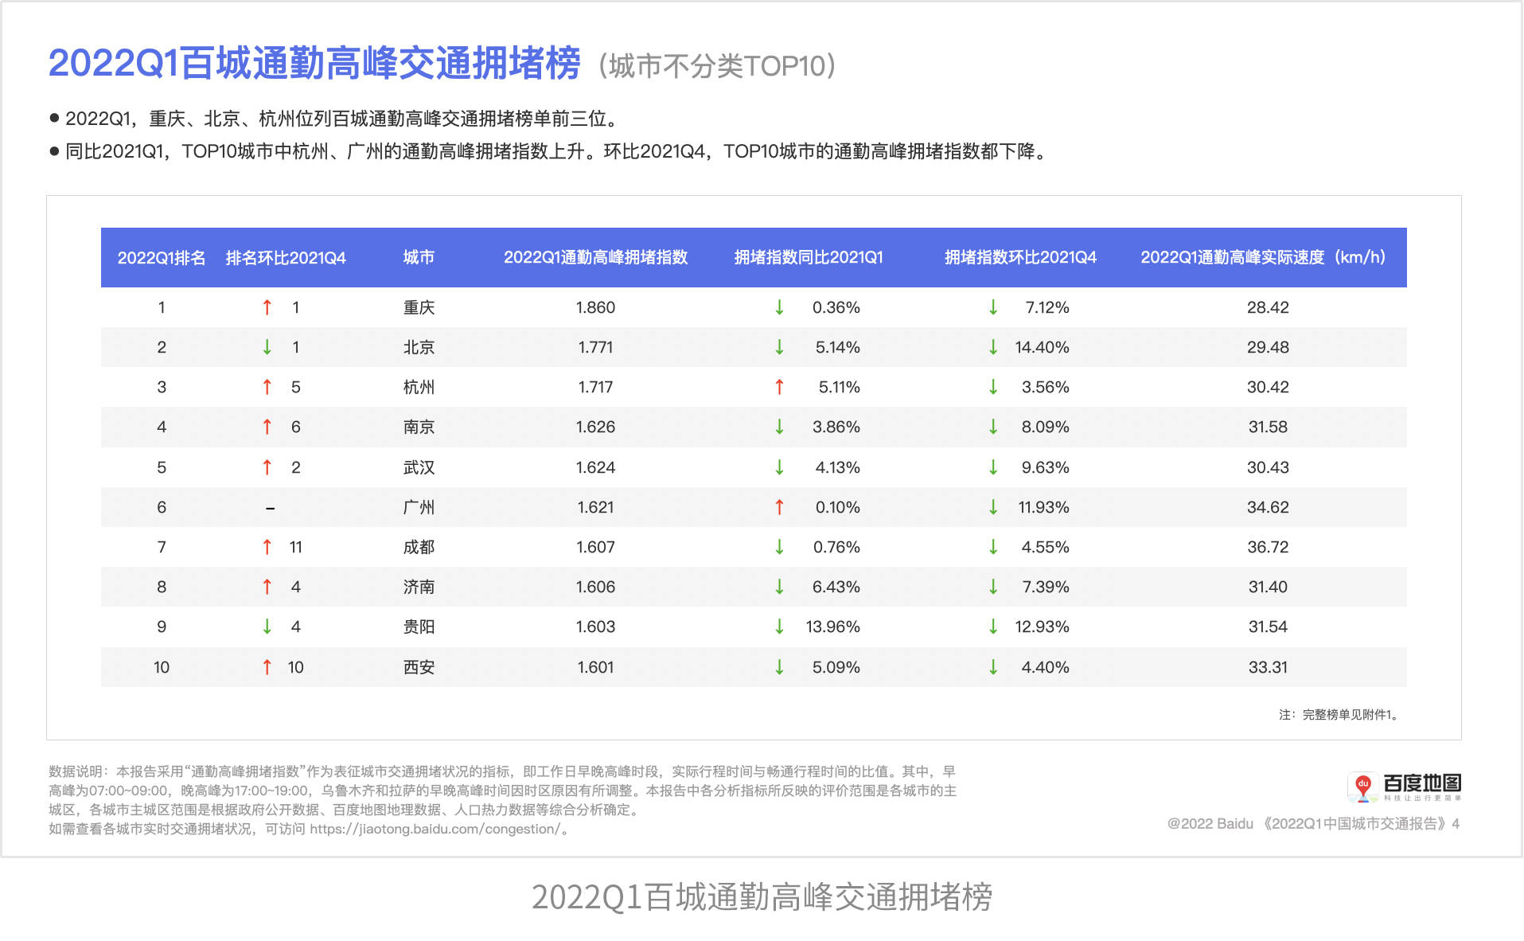Click the red up arrow in Chongqing's rank-change cell
The image size is (1524, 941).
click(267, 307)
